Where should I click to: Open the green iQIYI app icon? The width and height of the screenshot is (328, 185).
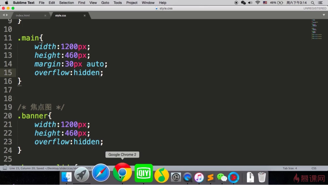pos(144,173)
